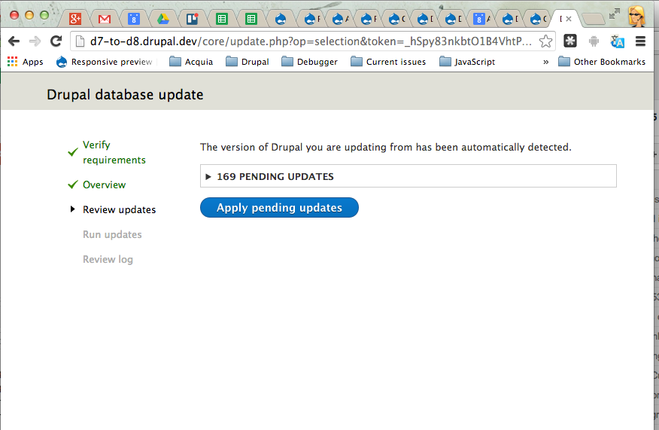Switch to the Google+ tab
659x430 pixels.
75,19
